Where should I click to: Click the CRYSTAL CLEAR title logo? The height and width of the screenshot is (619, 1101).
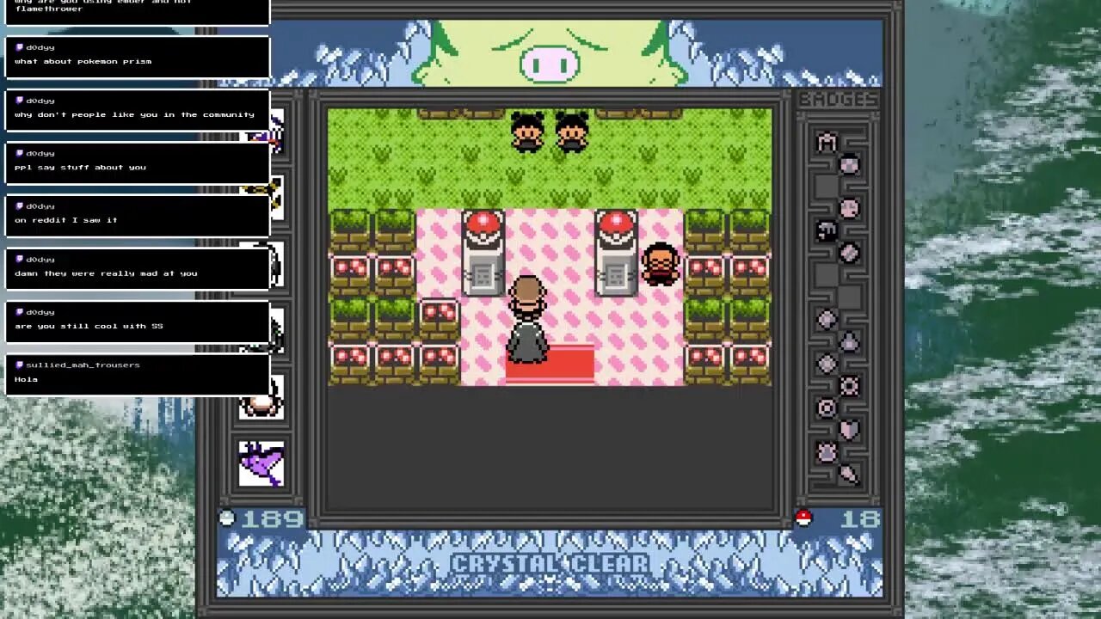[550, 564]
